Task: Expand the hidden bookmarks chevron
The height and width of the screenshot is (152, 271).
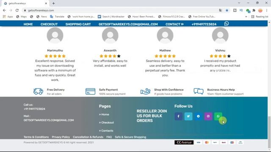Action: [x=246, y=16]
